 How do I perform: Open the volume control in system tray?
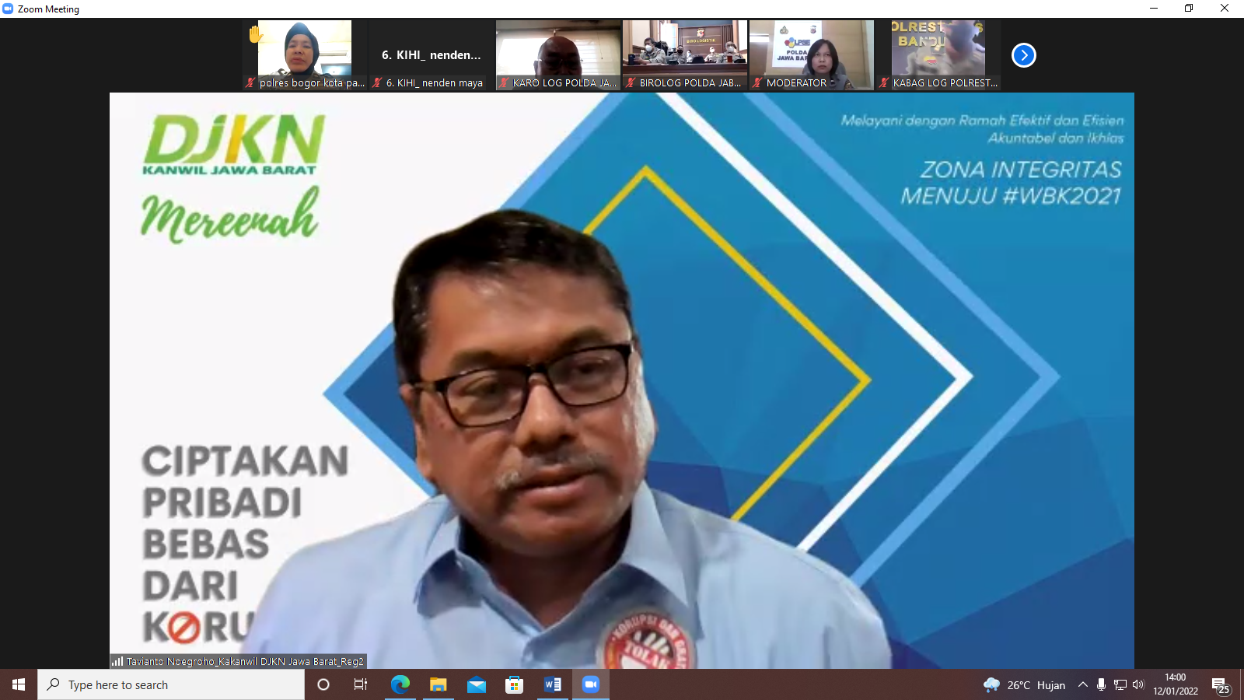tap(1138, 684)
